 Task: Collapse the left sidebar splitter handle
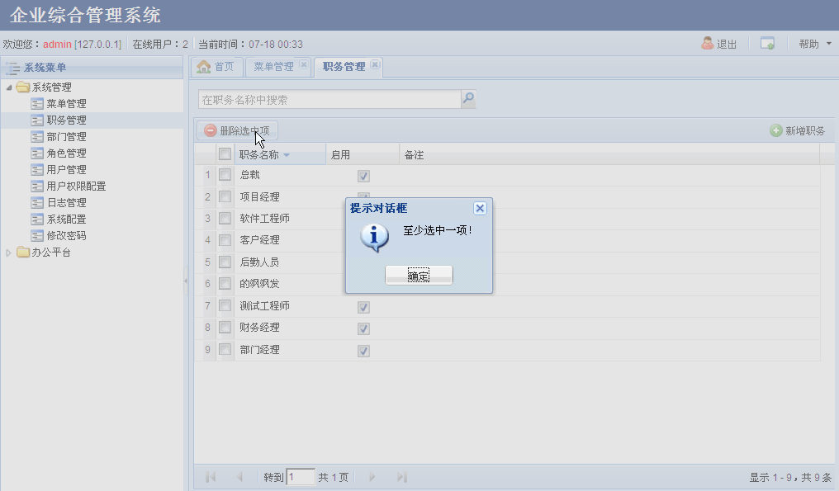(x=186, y=281)
